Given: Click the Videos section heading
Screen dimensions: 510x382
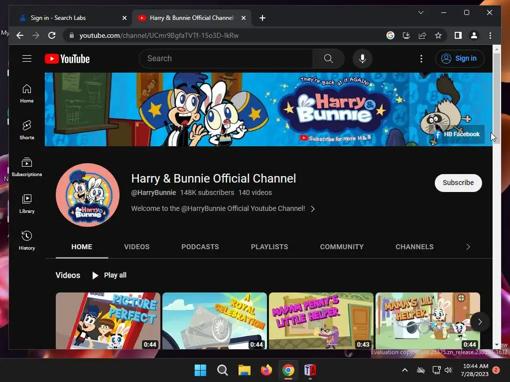Looking at the screenshot, I should pos(68,276).
